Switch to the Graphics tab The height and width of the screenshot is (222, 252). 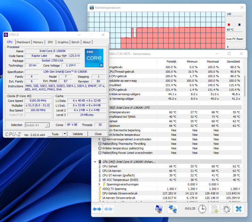click(63, 42)
